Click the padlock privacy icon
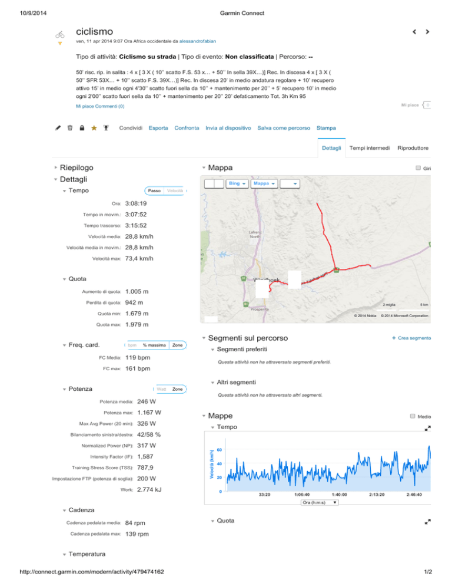Screen dimensions: 452x586 (x=82, y=128)
